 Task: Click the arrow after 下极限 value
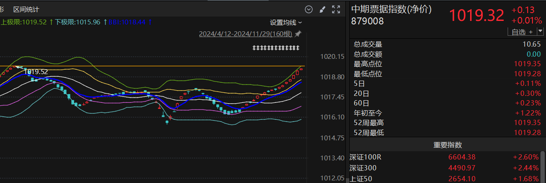105,22
